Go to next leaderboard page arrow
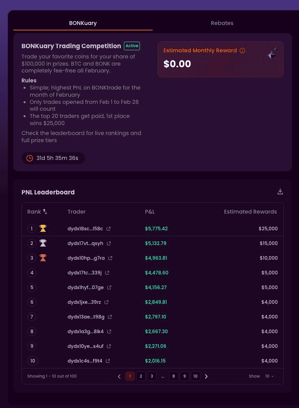299x408 pixels. click(206, 377)
